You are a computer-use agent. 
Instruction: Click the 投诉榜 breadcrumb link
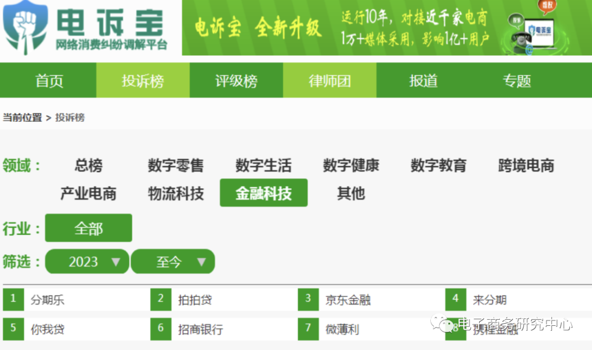coord(70,117)
